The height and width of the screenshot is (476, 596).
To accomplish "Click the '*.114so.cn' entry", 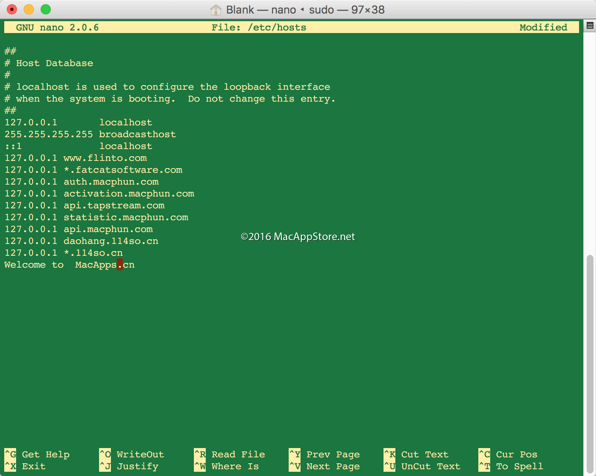I will click(x=63, y=253).
